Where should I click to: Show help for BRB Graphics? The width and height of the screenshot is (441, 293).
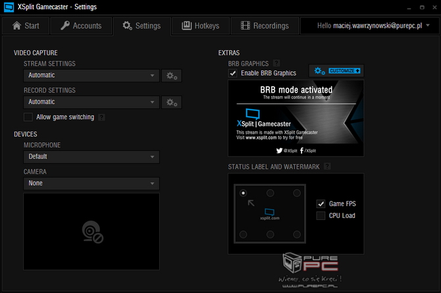pos(276,63)
